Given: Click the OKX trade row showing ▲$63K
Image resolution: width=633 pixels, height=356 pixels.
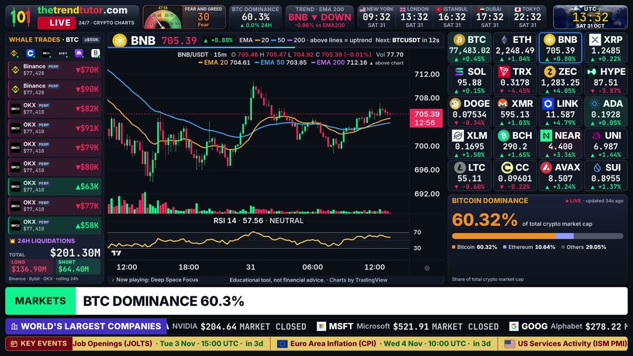Looking at the screenshot, I should (x=55, y=186).
